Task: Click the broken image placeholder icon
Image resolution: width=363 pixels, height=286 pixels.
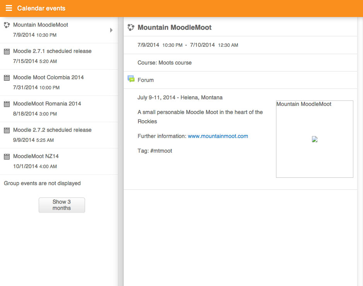Action: 315,139
